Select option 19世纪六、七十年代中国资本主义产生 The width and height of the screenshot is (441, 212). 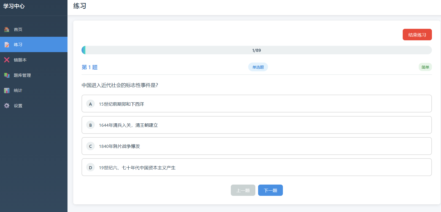click(256, 167)
